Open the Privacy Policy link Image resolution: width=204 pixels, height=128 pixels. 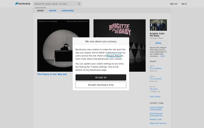(x=114, y=56)
